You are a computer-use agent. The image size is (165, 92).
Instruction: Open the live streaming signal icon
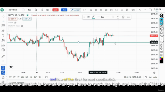[127, 10]
